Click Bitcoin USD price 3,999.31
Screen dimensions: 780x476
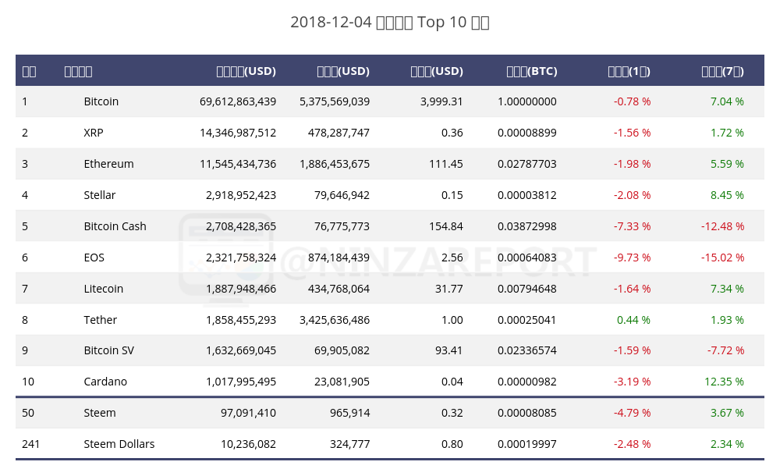point(441,101)
